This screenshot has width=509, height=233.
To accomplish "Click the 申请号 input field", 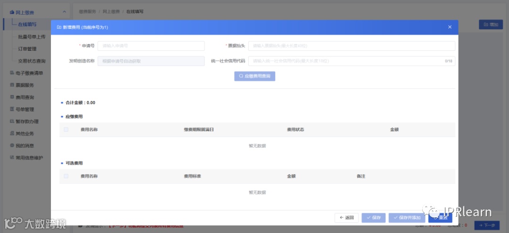I will point(151,46).
